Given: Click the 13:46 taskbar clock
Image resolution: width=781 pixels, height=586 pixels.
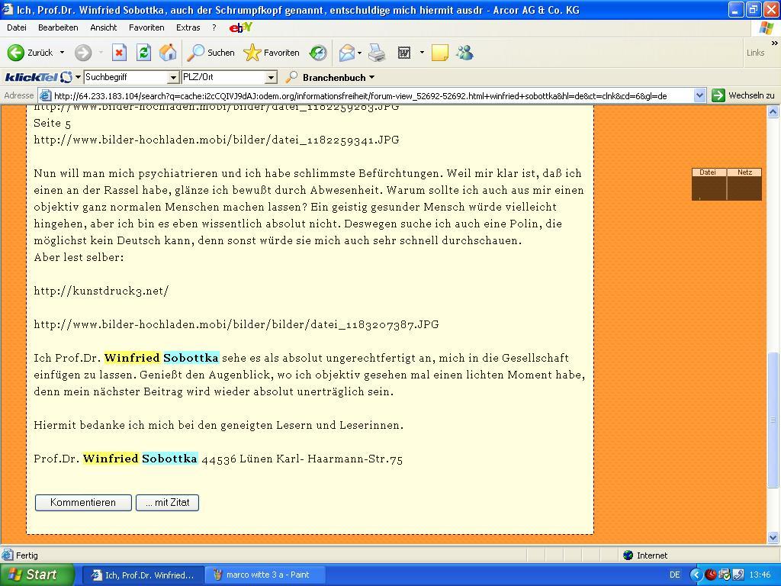Looking at the screenshot, I should point(759,575).
